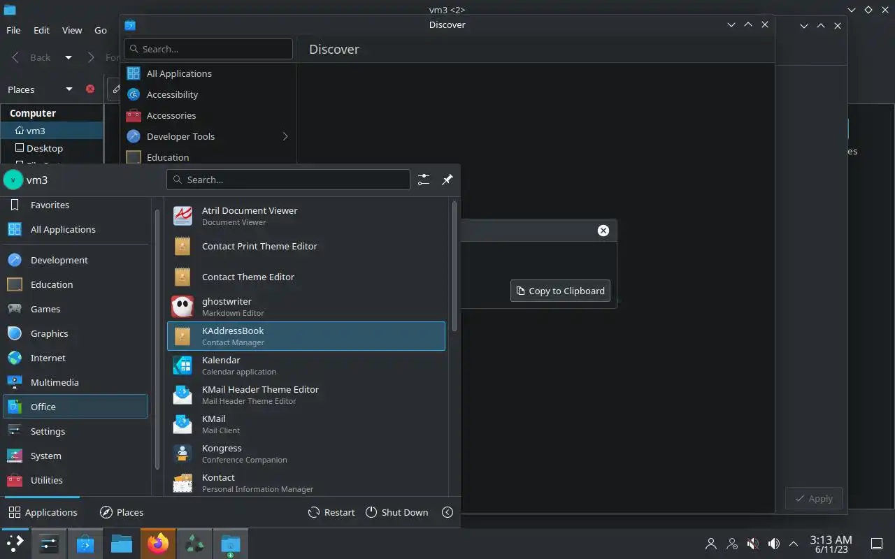Open the clock showing 3:13 AM
Viewport: 895px width, 559px height.
pyautogui.click(x=831, y=544)
